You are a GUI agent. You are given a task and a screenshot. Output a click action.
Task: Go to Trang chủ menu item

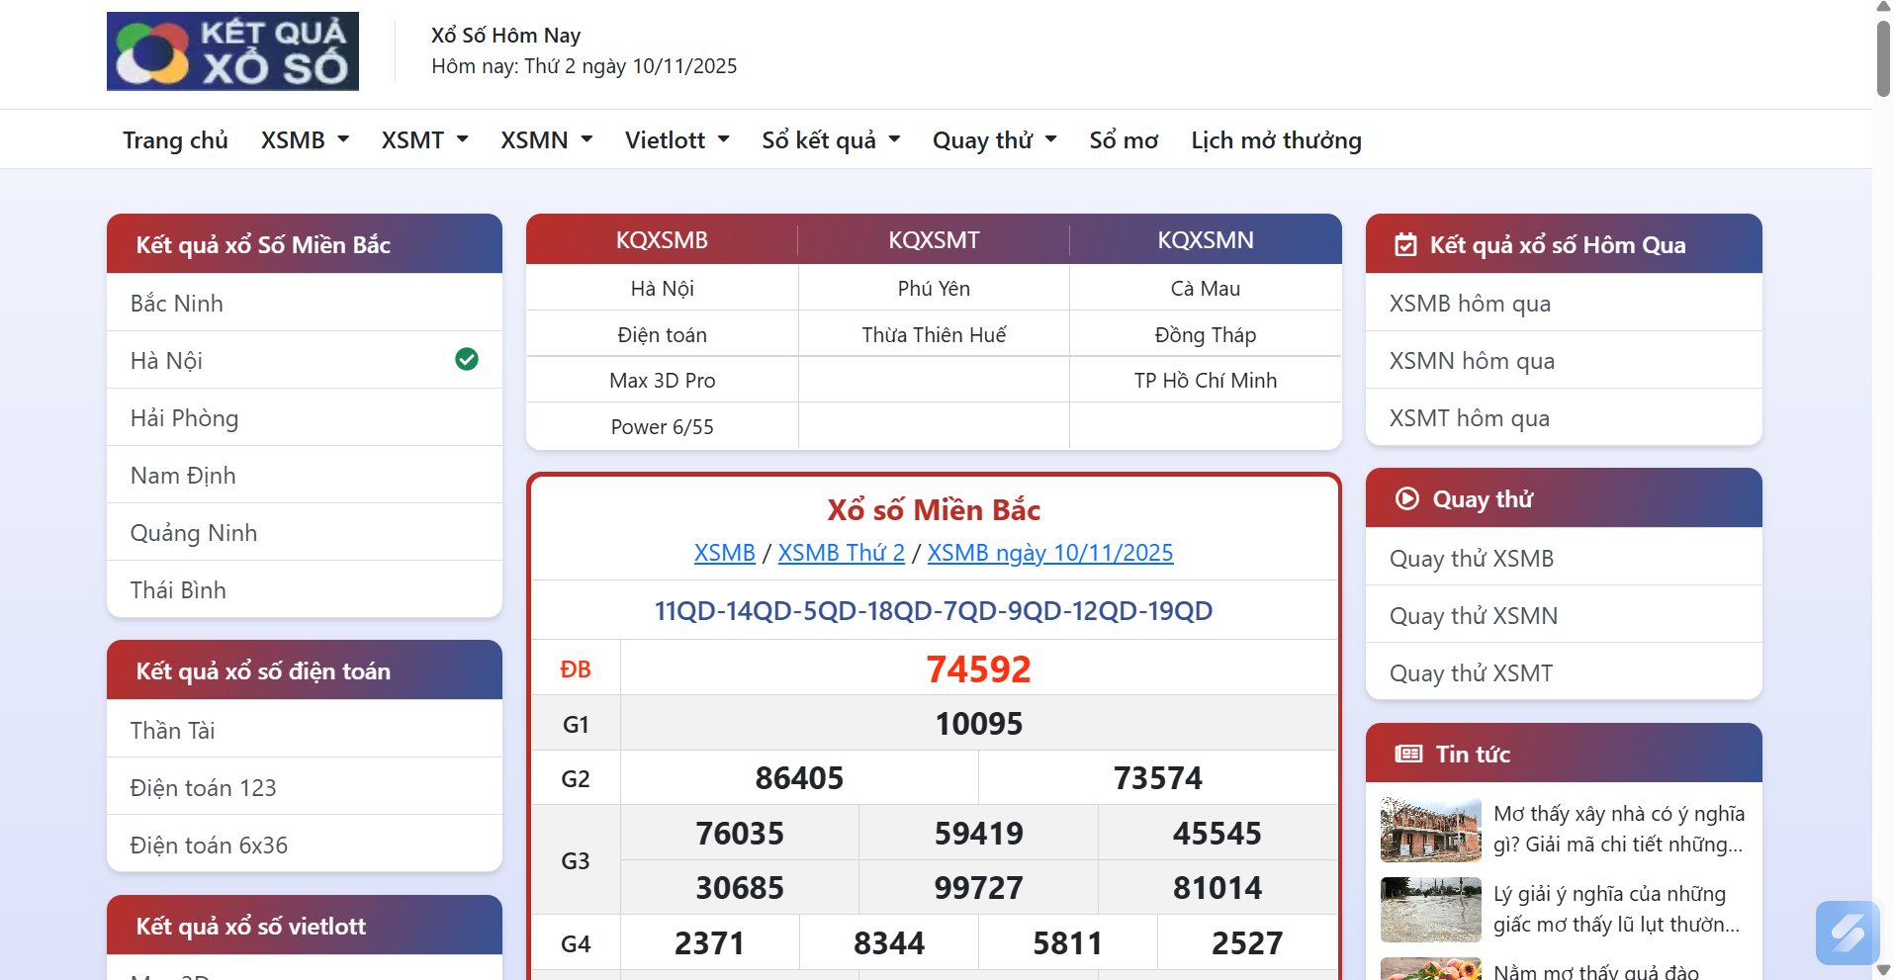click(x=175, y=140)
